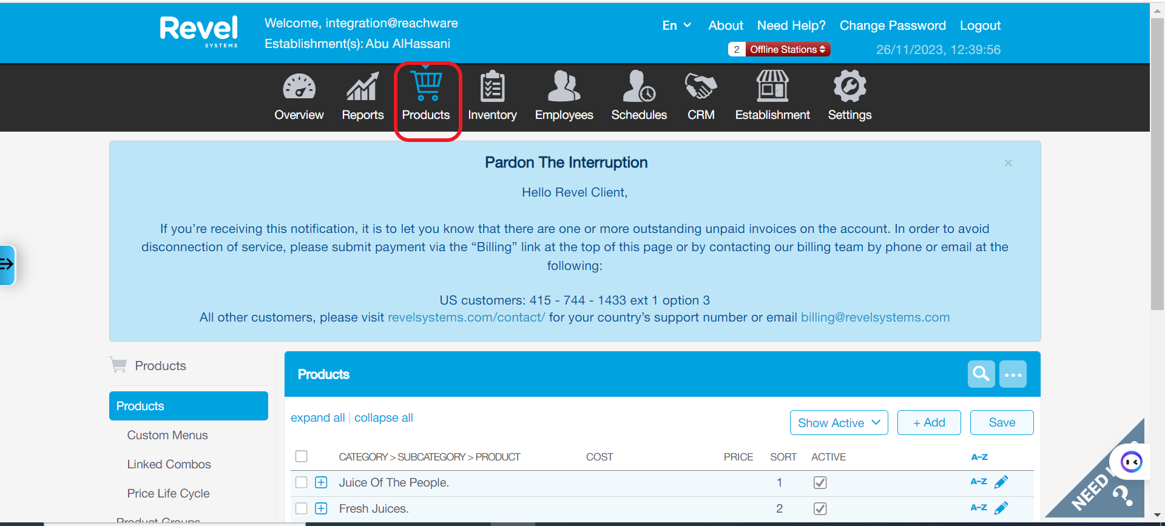
Task: Open the Settings gear icon
Action: 849,86
